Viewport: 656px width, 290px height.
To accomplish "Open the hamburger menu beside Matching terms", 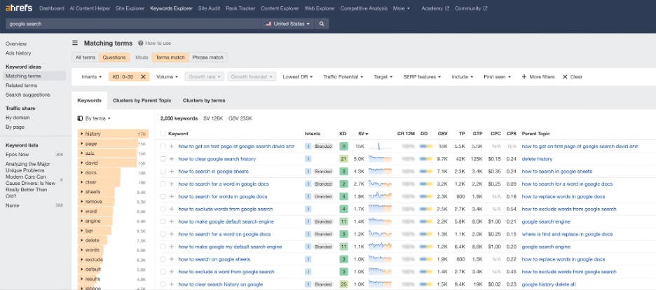I will [x=75, y=43].
